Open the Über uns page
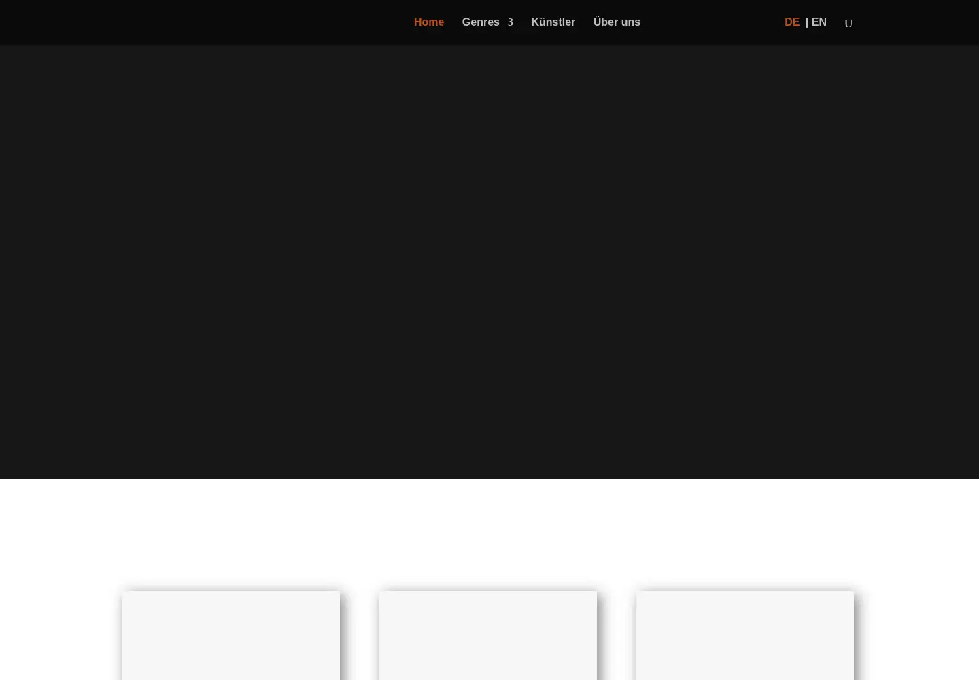The image size is (979, 680). pyautogui.click(x=617, y=22)
